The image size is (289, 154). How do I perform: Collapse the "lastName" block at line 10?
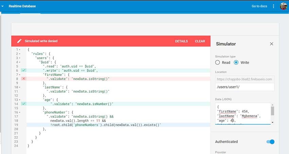20,87
